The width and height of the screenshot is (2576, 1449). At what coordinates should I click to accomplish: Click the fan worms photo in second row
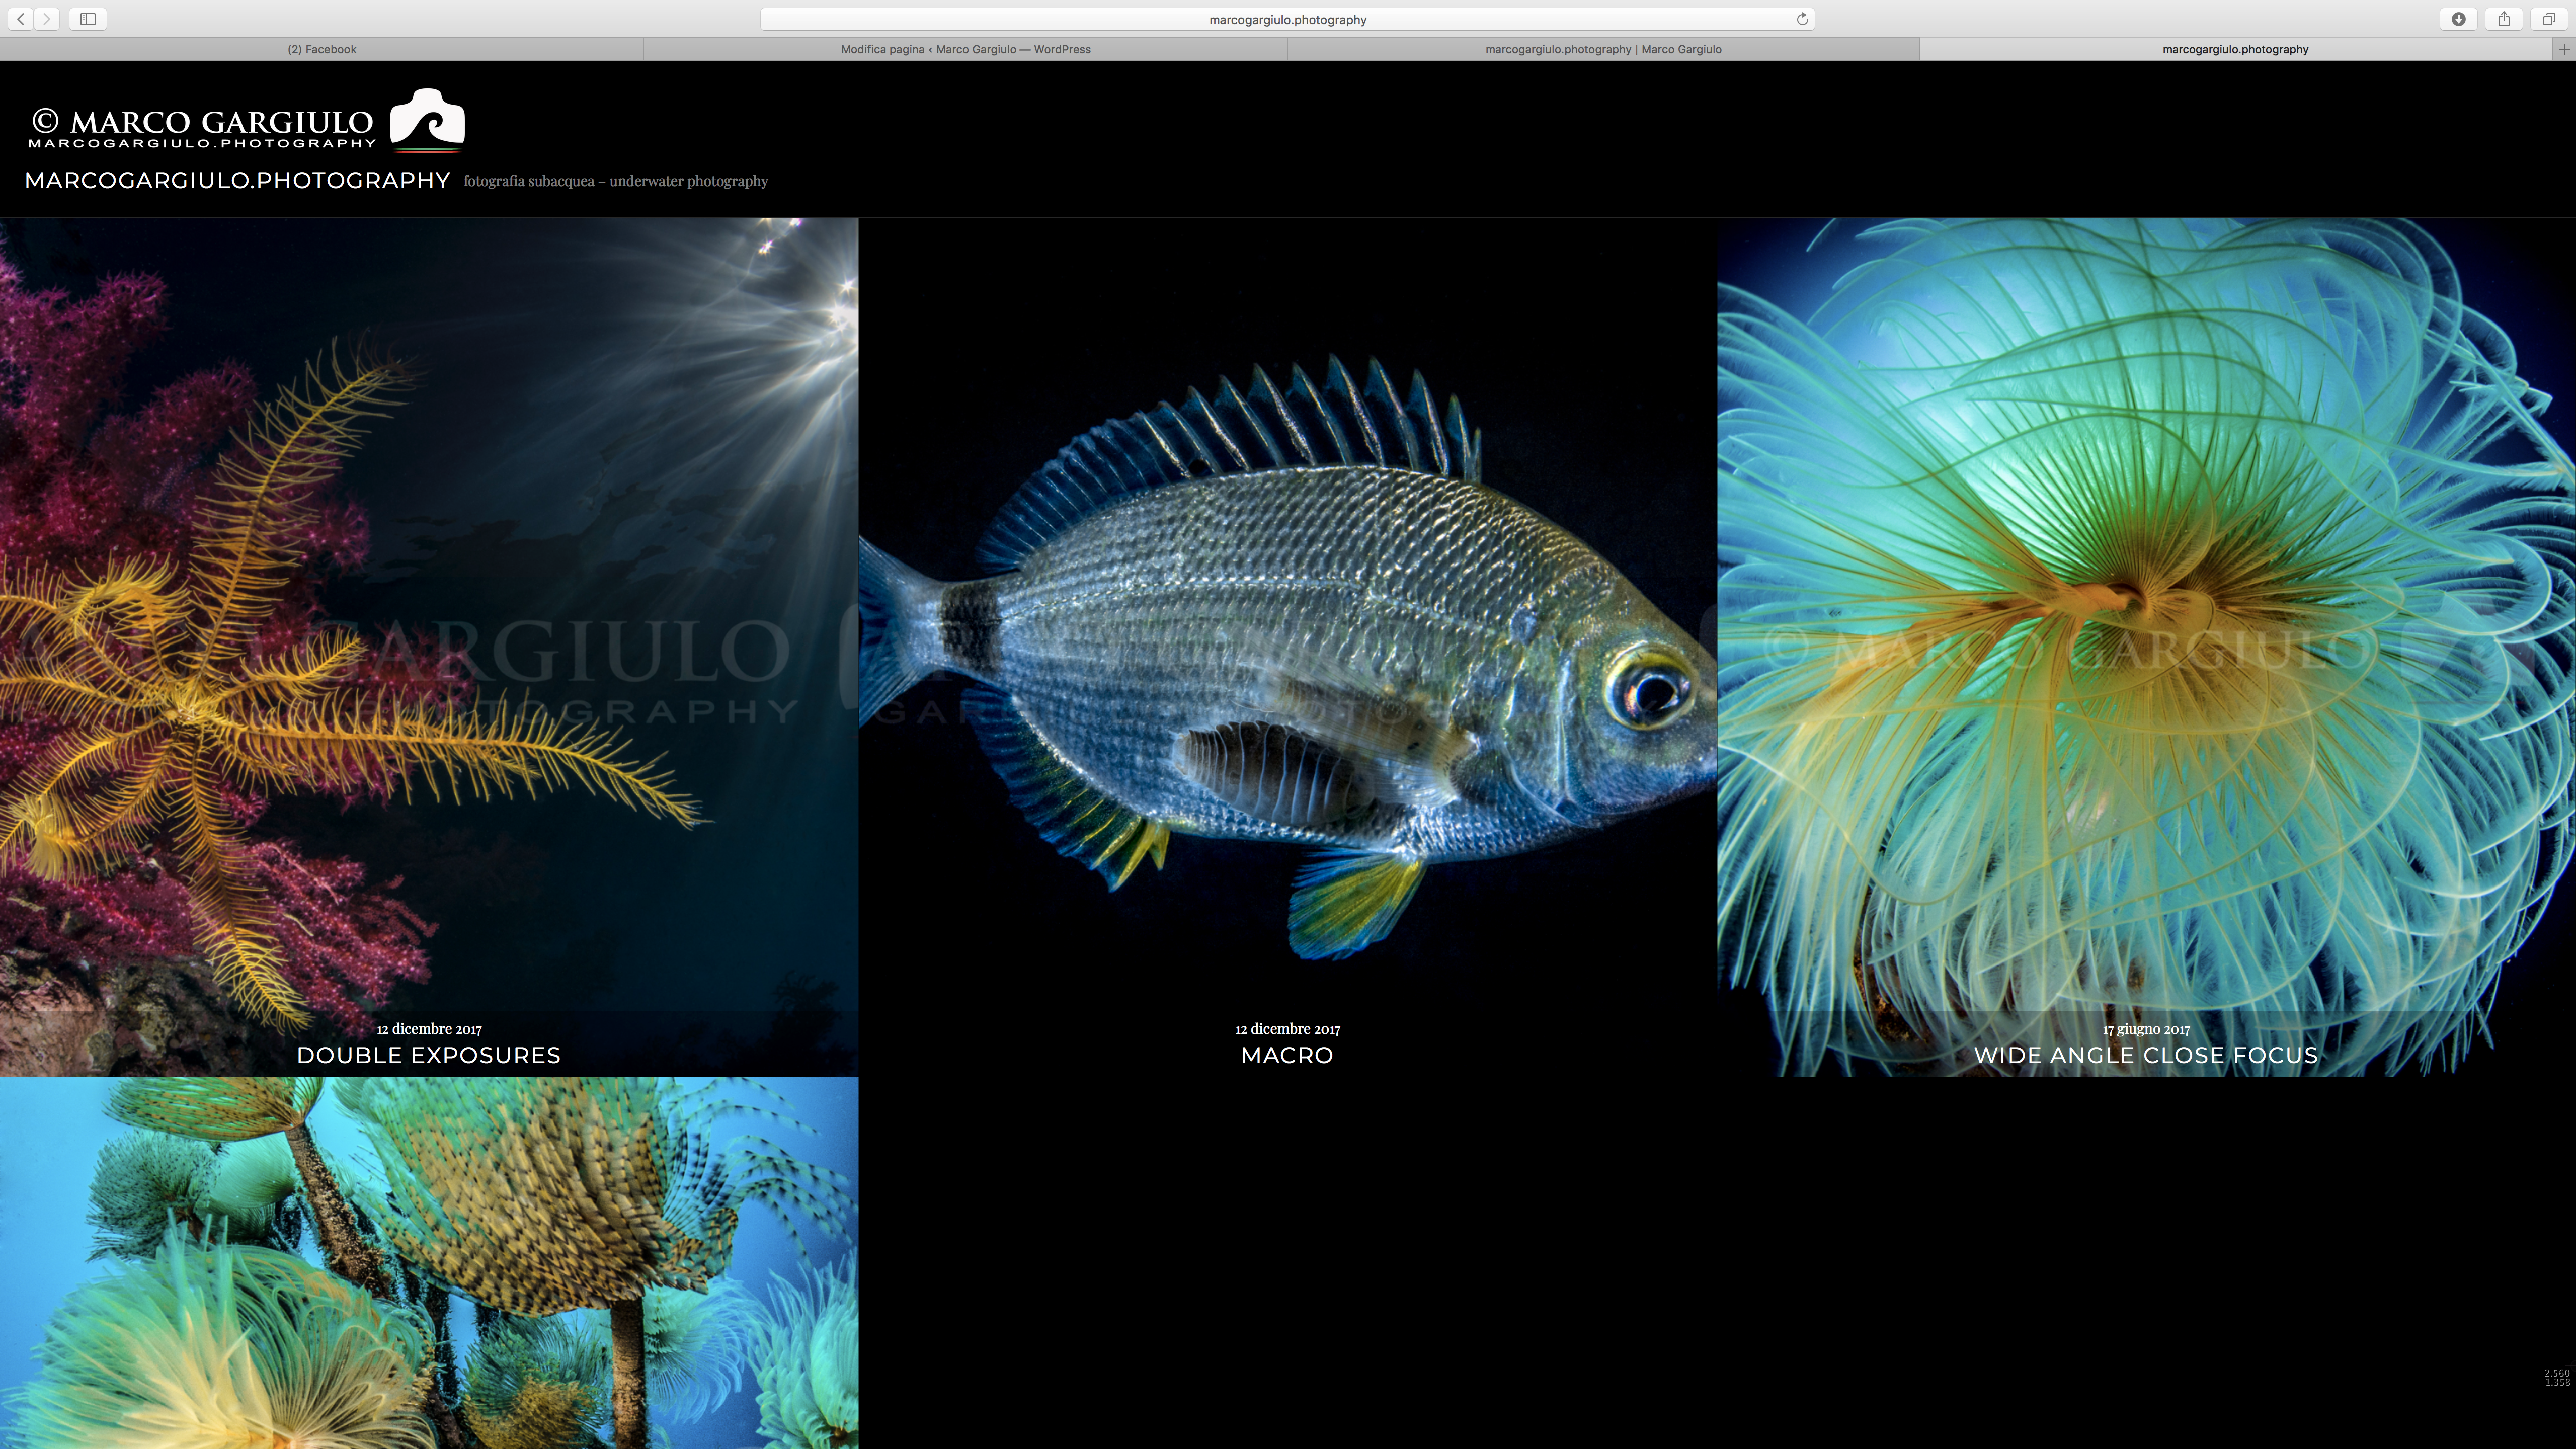429,1263
